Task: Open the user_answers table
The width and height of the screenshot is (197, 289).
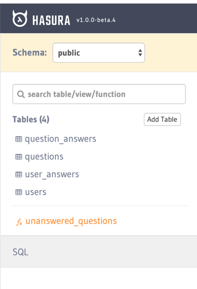Action: (x=52, y=174)
